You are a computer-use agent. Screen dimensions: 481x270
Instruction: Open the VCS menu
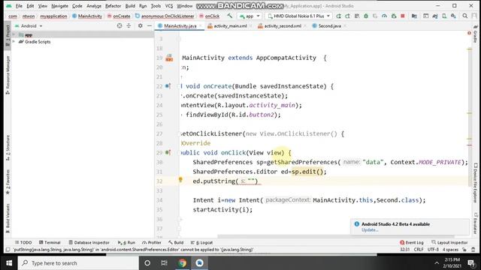pos(169,6)
